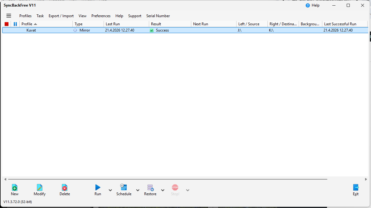Click the Exit icon

[356, 187]
